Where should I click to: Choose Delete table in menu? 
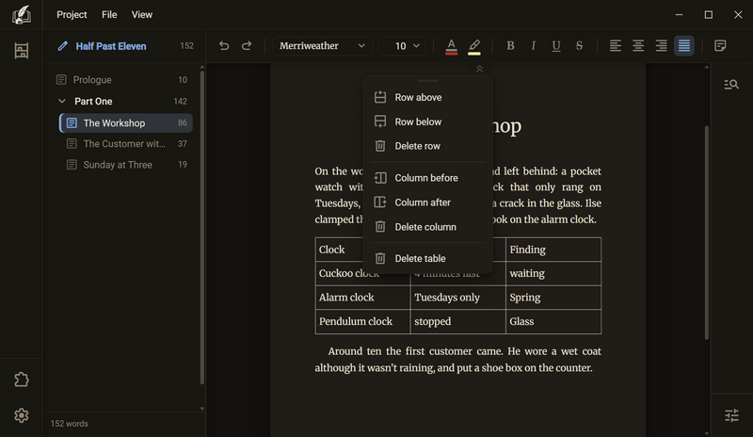point(427,258)
